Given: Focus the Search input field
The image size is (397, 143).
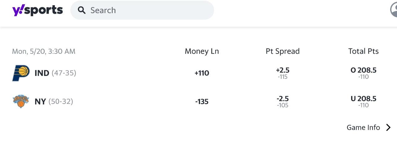Looking at the screenshot, I should (x=149, y=10).
